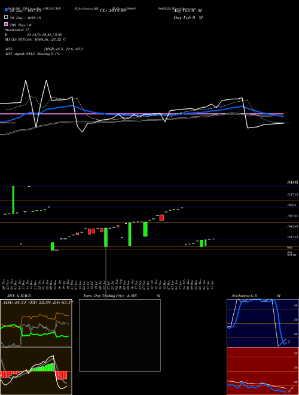
Task: Click the 1117.13 price axis label
Action: (x=292, y=195)
